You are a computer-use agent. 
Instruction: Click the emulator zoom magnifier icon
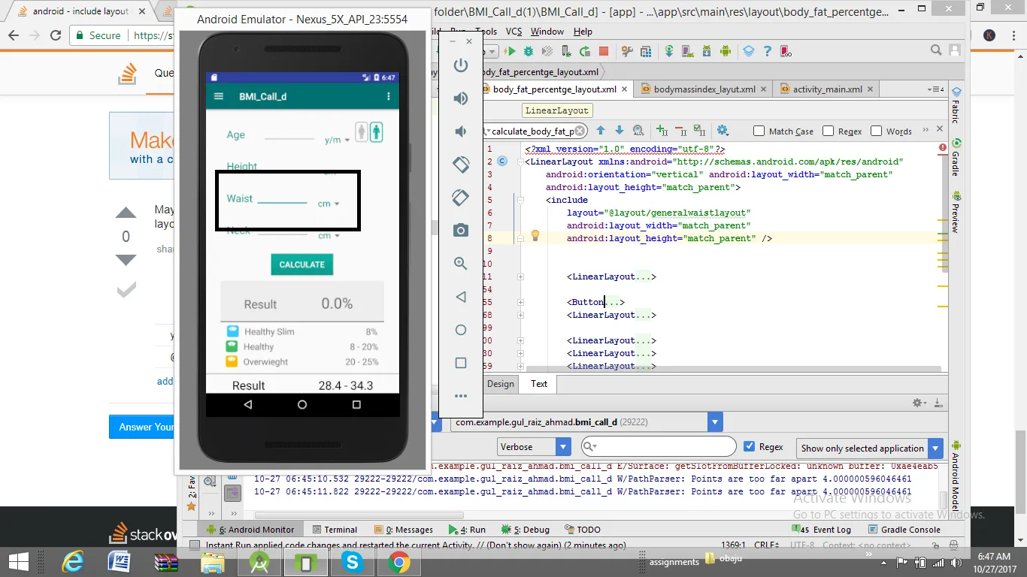click(461, 264)
